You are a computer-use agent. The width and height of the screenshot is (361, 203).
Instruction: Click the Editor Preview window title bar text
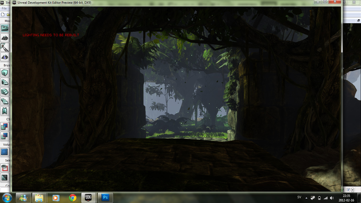[x=55, y=2]
